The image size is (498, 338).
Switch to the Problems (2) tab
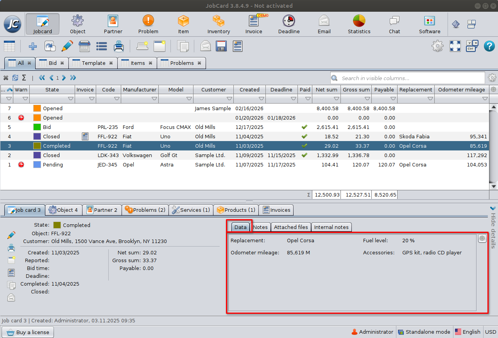(x=145, y=210)
